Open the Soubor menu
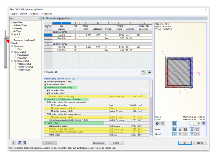 (14, 14)
